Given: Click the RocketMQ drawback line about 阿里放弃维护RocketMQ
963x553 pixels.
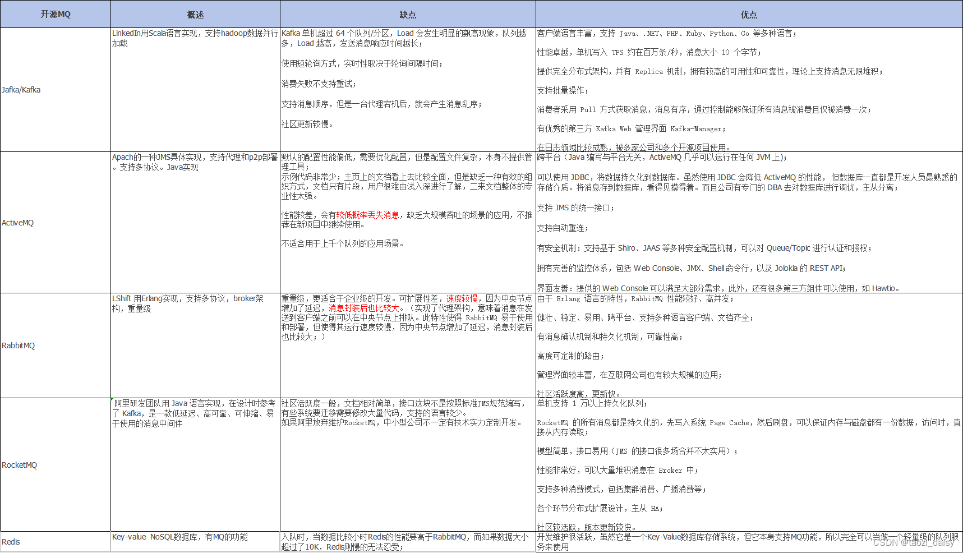Looking at the screenshot, I should [x=403, y=422].
